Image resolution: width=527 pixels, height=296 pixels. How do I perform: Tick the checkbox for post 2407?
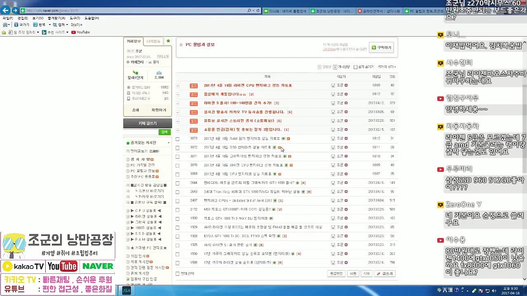(x=177, y=201)
